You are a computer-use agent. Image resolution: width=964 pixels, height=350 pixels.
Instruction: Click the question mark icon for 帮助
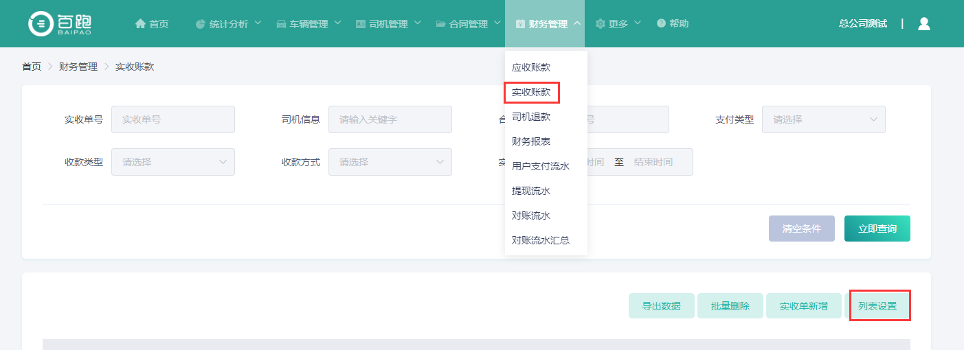(x=661, y=24)
